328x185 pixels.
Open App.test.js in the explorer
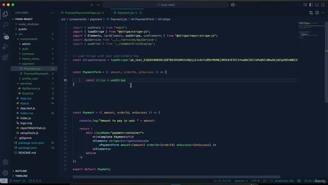(x=28, y=108)
